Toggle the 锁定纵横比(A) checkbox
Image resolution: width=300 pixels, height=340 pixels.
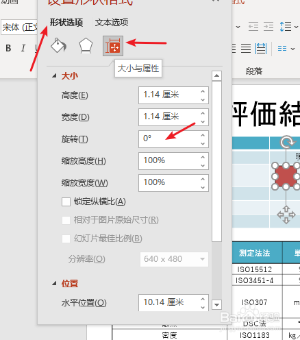point(66,202)
